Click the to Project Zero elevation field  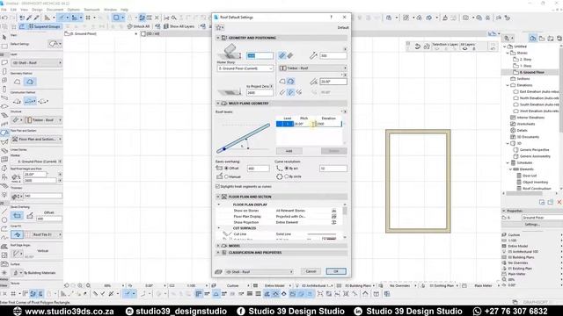[x=260, y=93]
